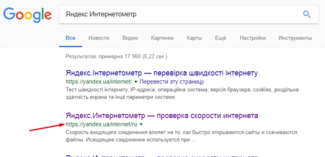This screenshot has width=325, height=157.
Task: Click snippet text starting Скорость входящего соединения
Action: coord(182,136)
